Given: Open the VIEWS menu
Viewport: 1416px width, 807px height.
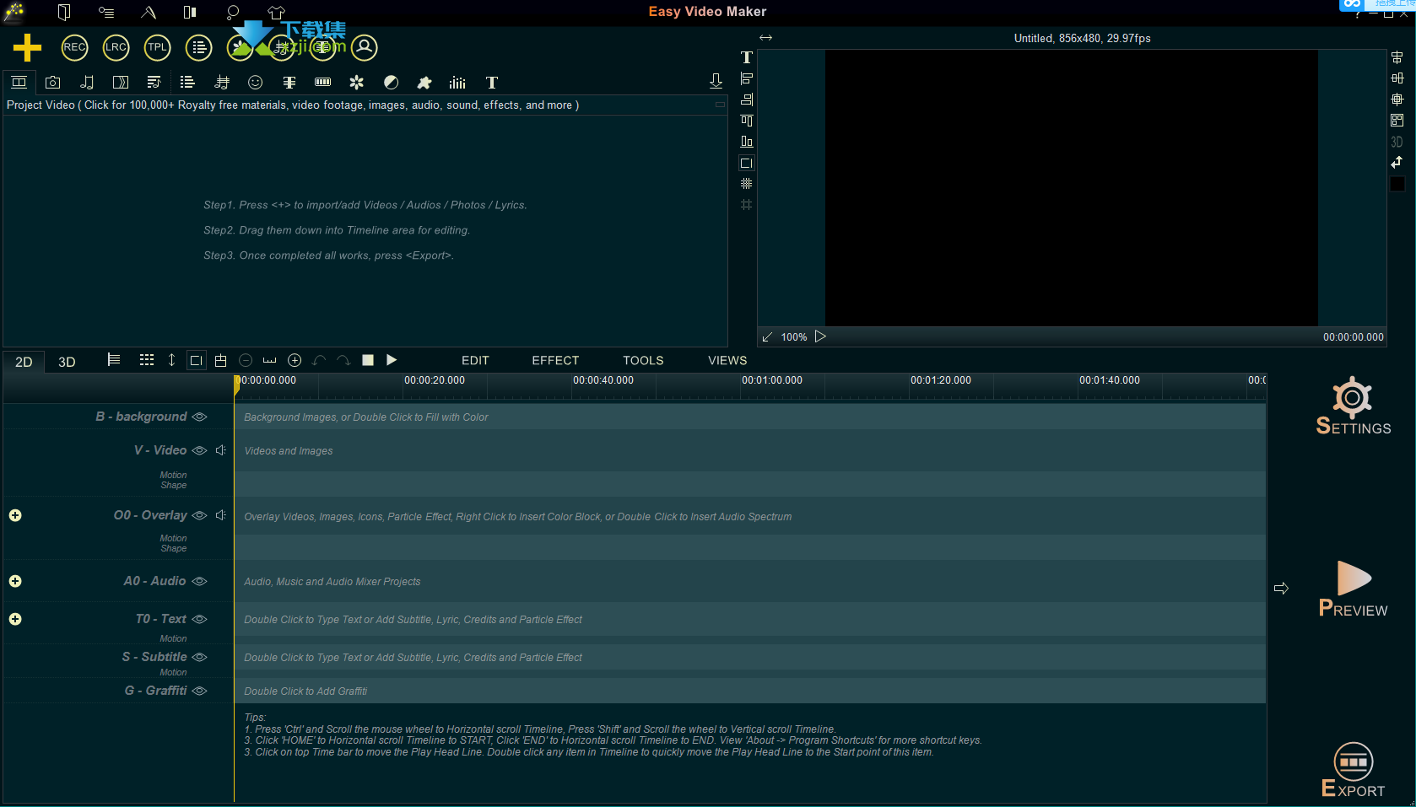Looking at the screenshot, I should (x=727, y=360).
